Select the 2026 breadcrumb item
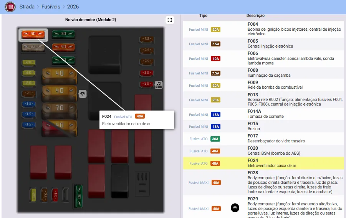The width and height of the screenshot is (346, 218). click(73, 7)
